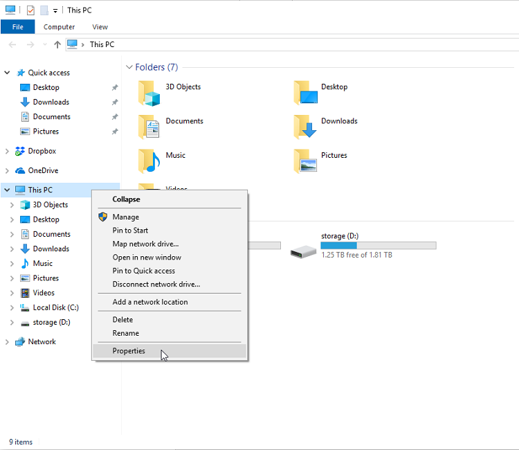
Task: Click the This PC address bar field
Action: tap(293, 44)
